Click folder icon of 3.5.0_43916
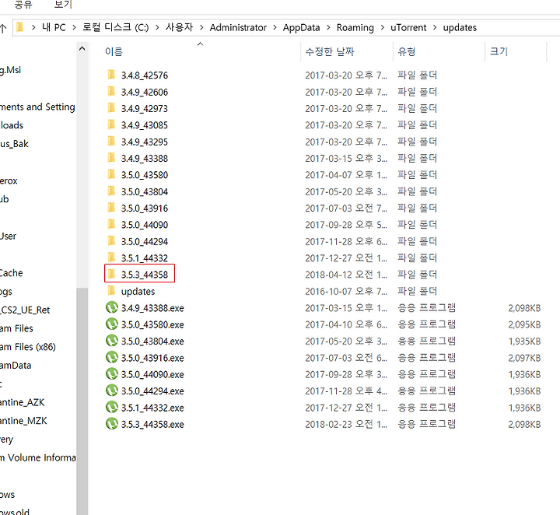 tap(111, 208)
